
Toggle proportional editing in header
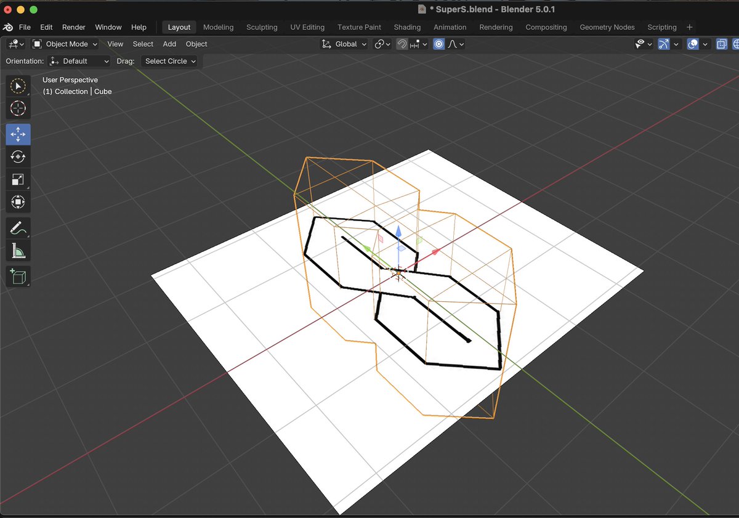coord(438,44)
